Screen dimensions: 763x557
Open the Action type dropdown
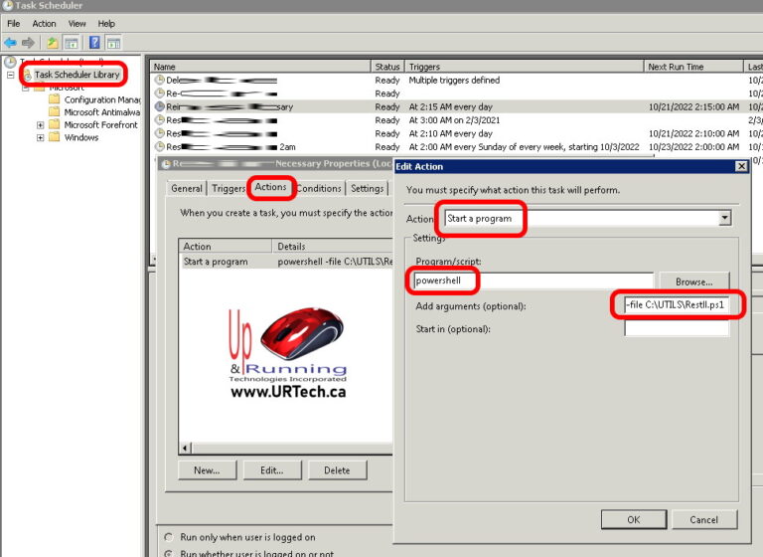click(x=724, y=218)
